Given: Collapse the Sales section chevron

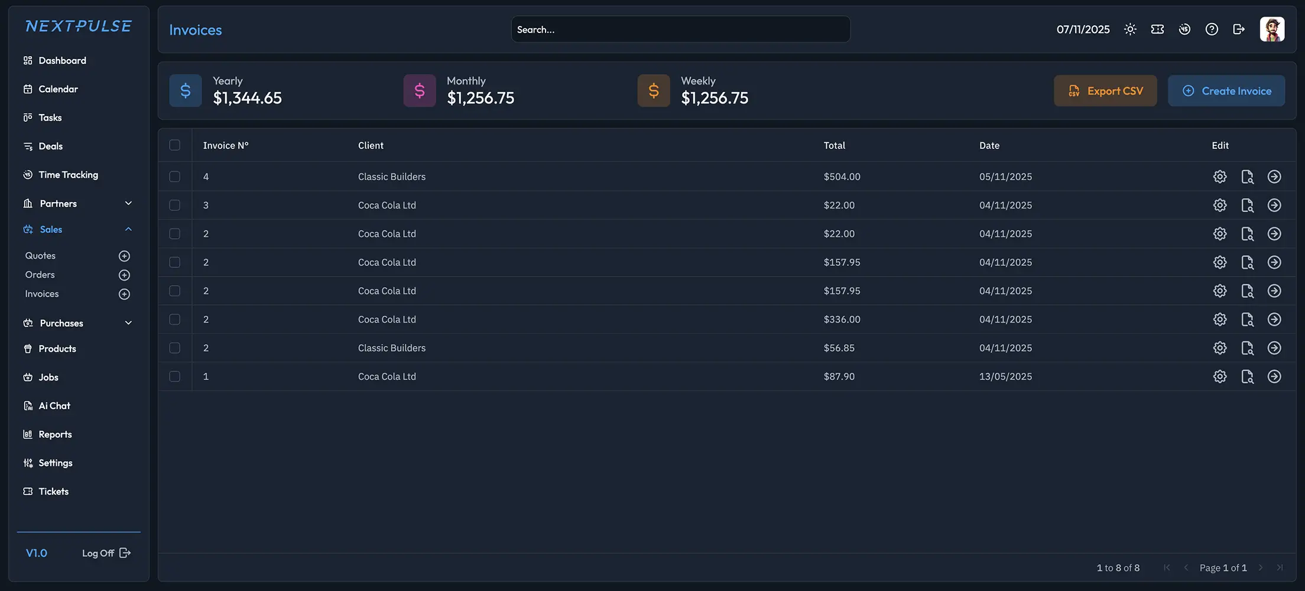Looking at the screenshot, I should coord(128,229).
